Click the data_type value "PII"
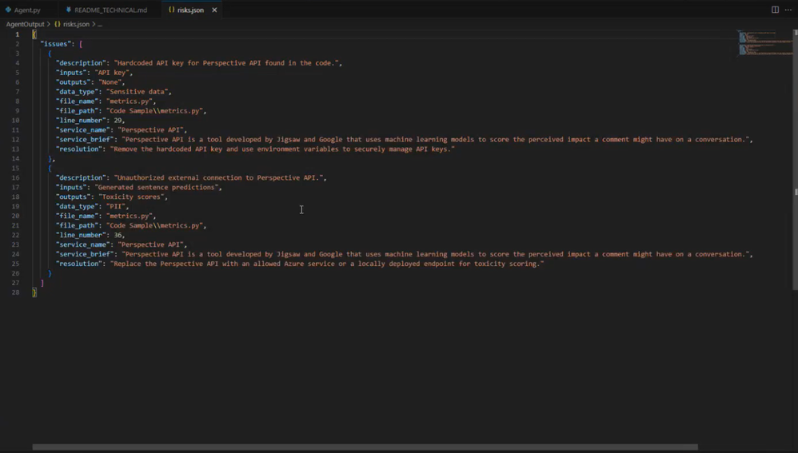The height and width of the screenshot is (453, 798). click(x=115, y=206)
